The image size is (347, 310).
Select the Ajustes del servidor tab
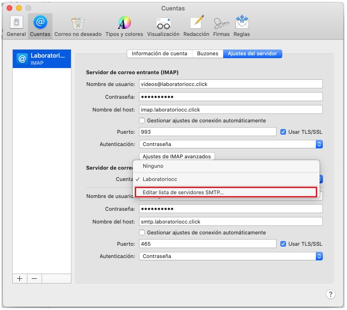tap(252, 53)
